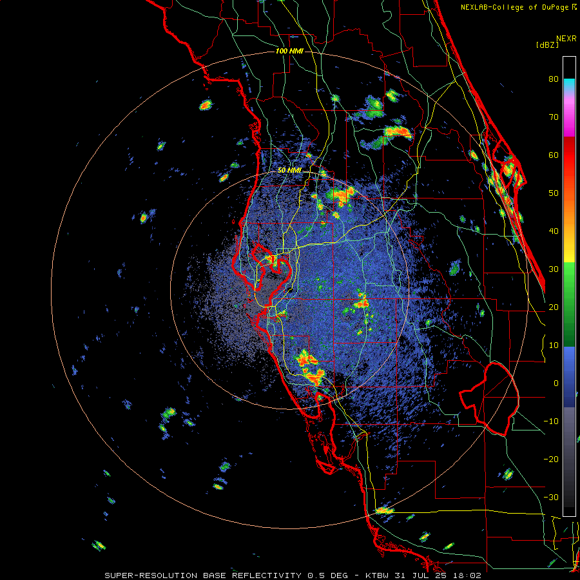Select the 40 value on dBZ scale
This screenshot has width=580, height=580.
point(554,231)
